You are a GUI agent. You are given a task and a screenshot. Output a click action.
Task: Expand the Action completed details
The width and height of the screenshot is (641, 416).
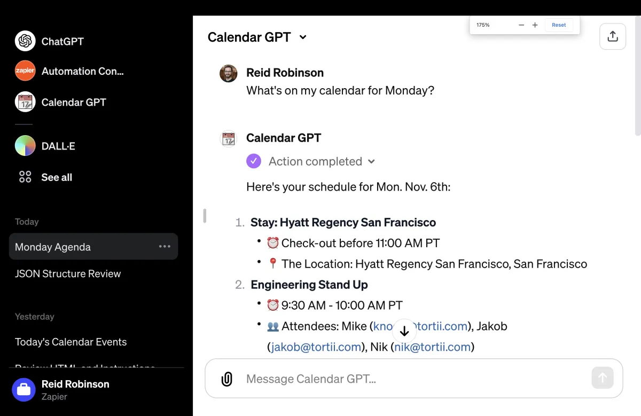tap(372, 161)
